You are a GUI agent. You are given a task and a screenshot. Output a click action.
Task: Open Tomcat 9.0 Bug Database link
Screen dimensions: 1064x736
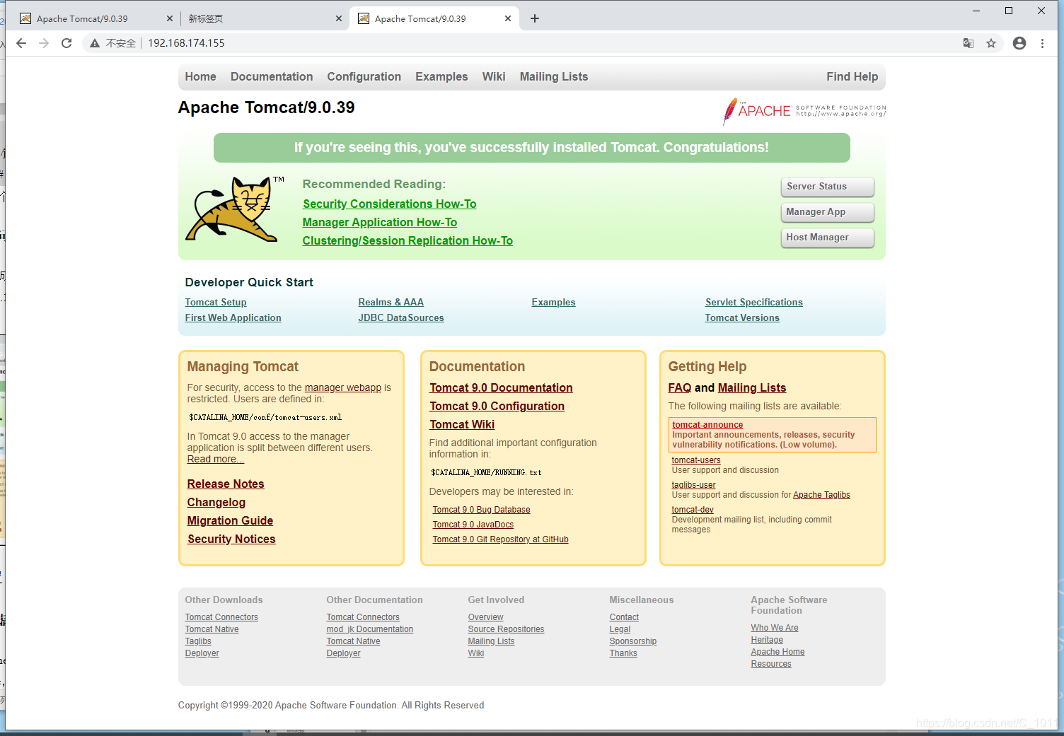(x=481, y=510)
